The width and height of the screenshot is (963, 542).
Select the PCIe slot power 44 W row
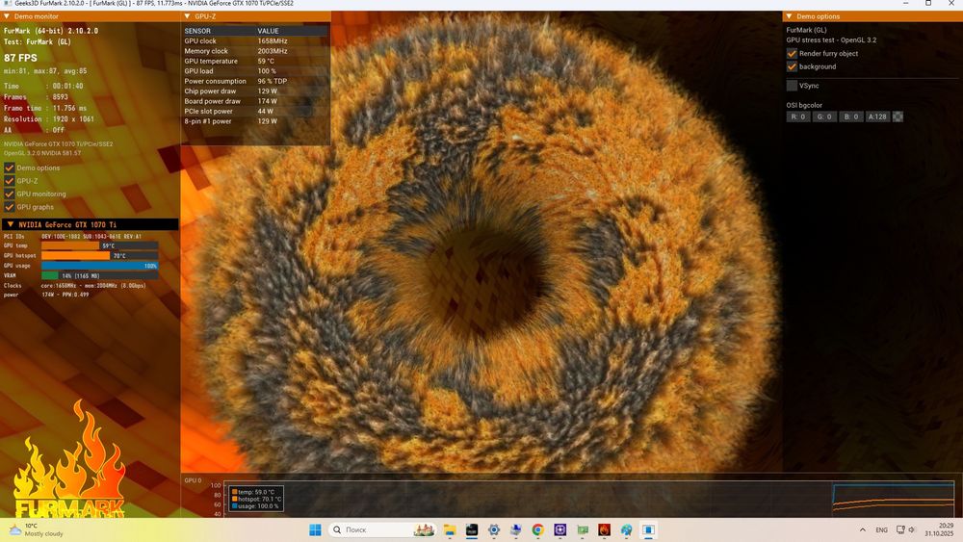[255, 111]
